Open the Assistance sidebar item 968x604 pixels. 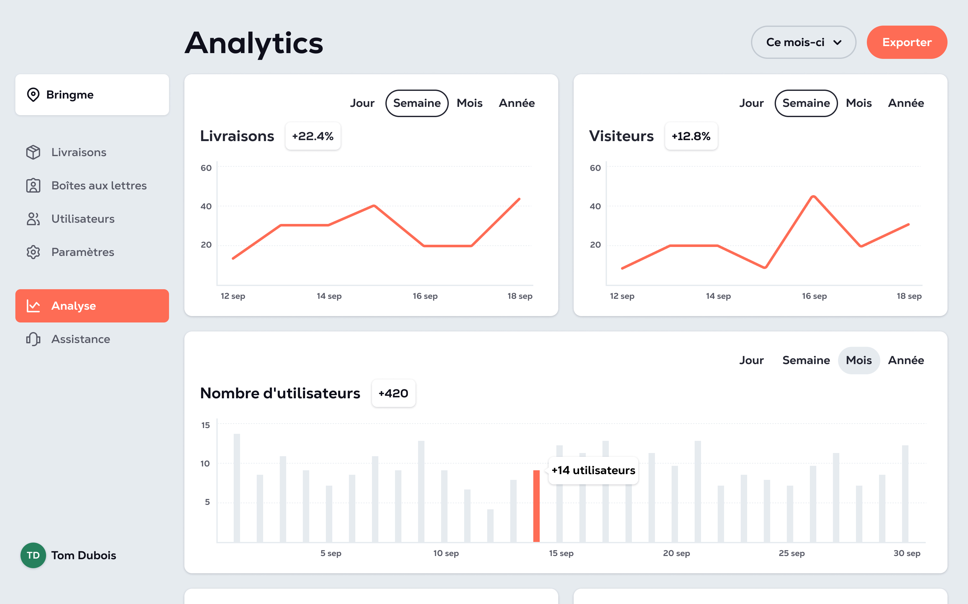click(x=92, y=339)
